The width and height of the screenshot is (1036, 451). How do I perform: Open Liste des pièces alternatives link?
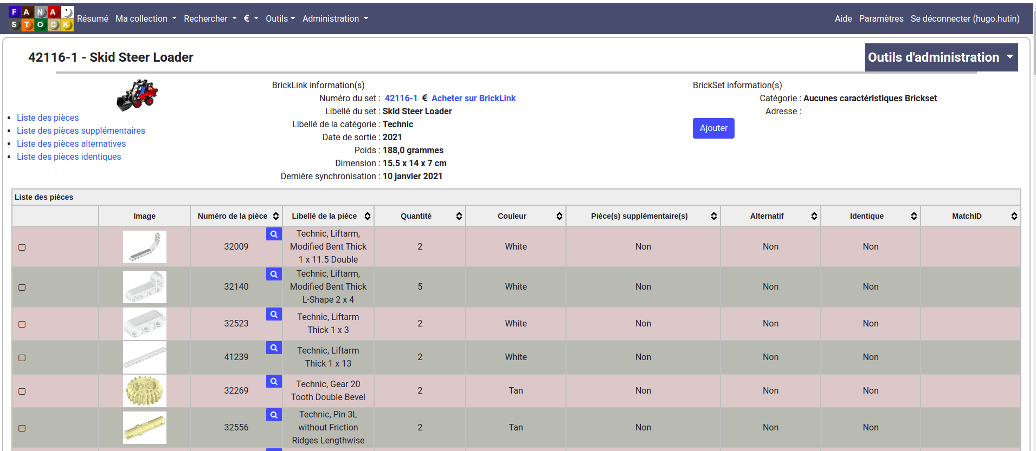click(x=71, y=143)
